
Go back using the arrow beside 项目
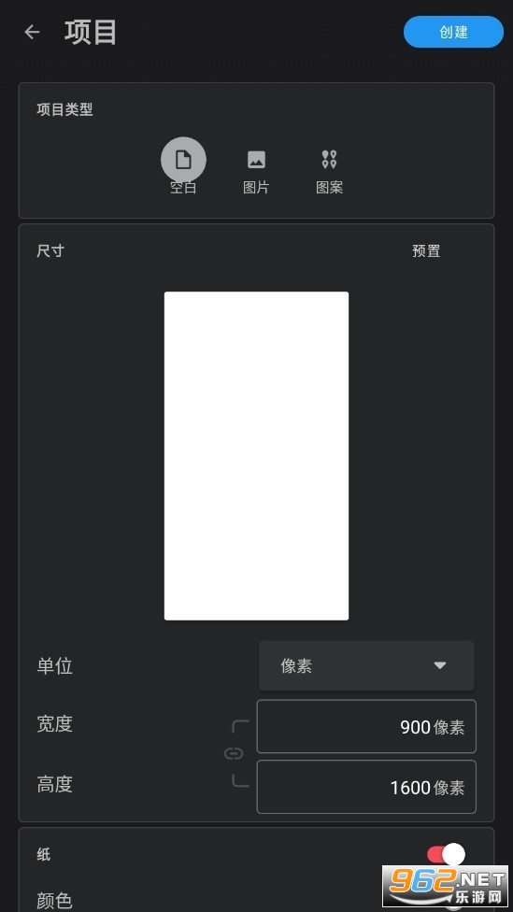click(32, 32)
